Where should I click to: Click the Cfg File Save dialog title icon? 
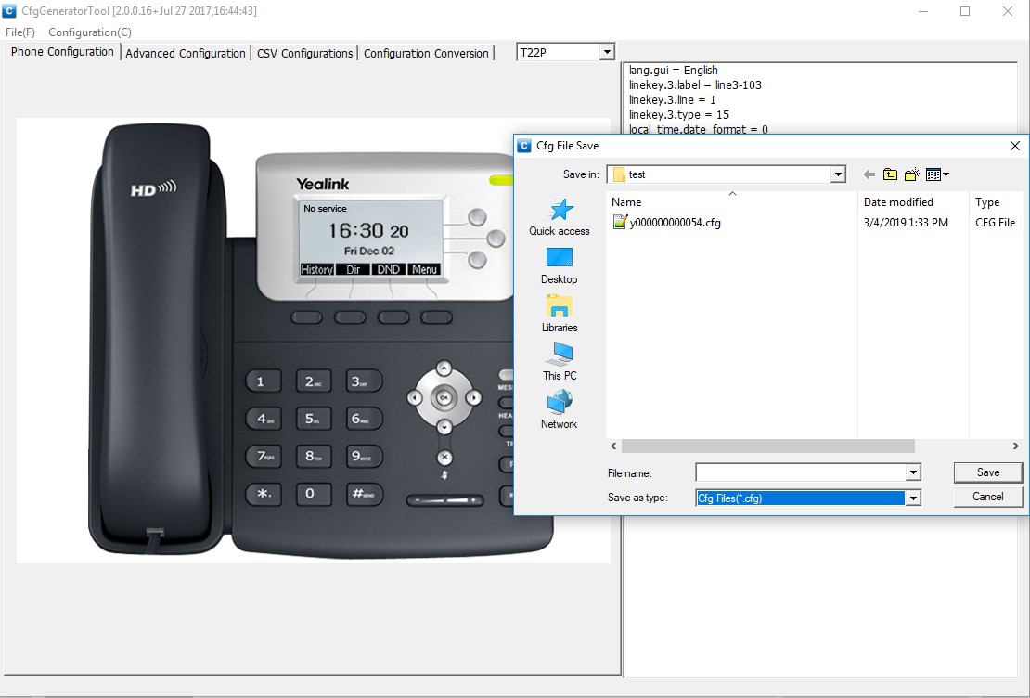pos(524,146)
